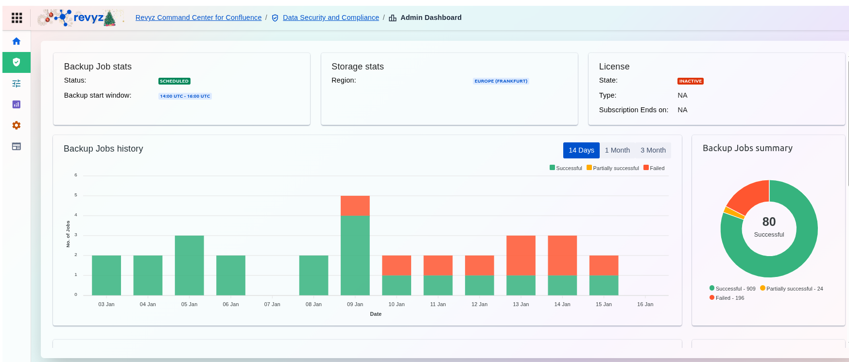
Task: Toggle the Successful legend in history chart
Action: coord(566,168)
